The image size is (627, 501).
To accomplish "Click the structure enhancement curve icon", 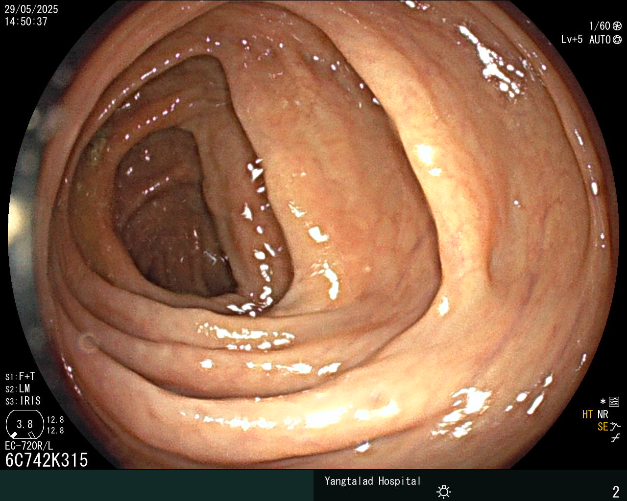I will [x=615, y=427].
